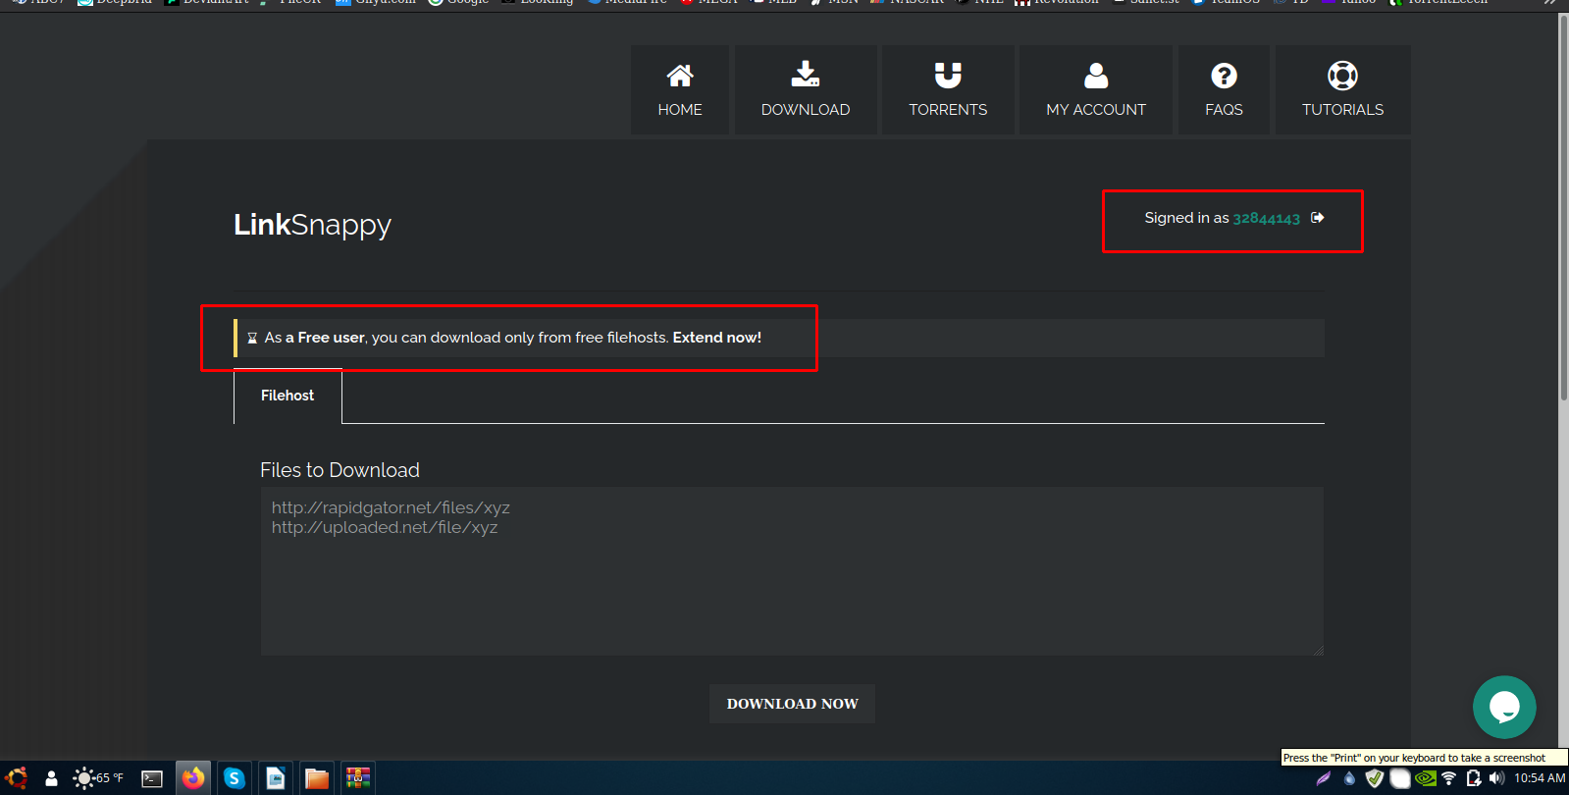The image size is (1569, 795).
Task: Open the volume speaker tray icon
Action: pyautogui.click(x=1496, y=778)
